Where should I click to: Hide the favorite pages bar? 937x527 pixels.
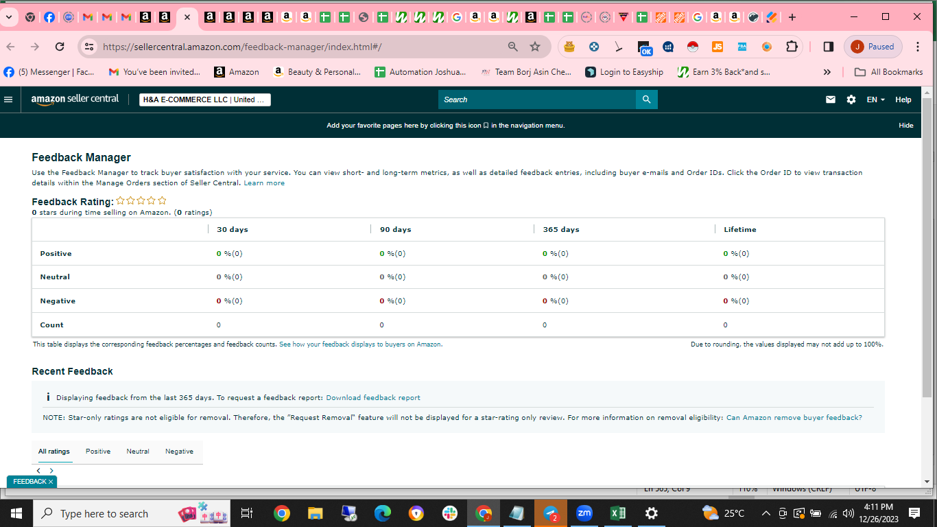(905, 126)
